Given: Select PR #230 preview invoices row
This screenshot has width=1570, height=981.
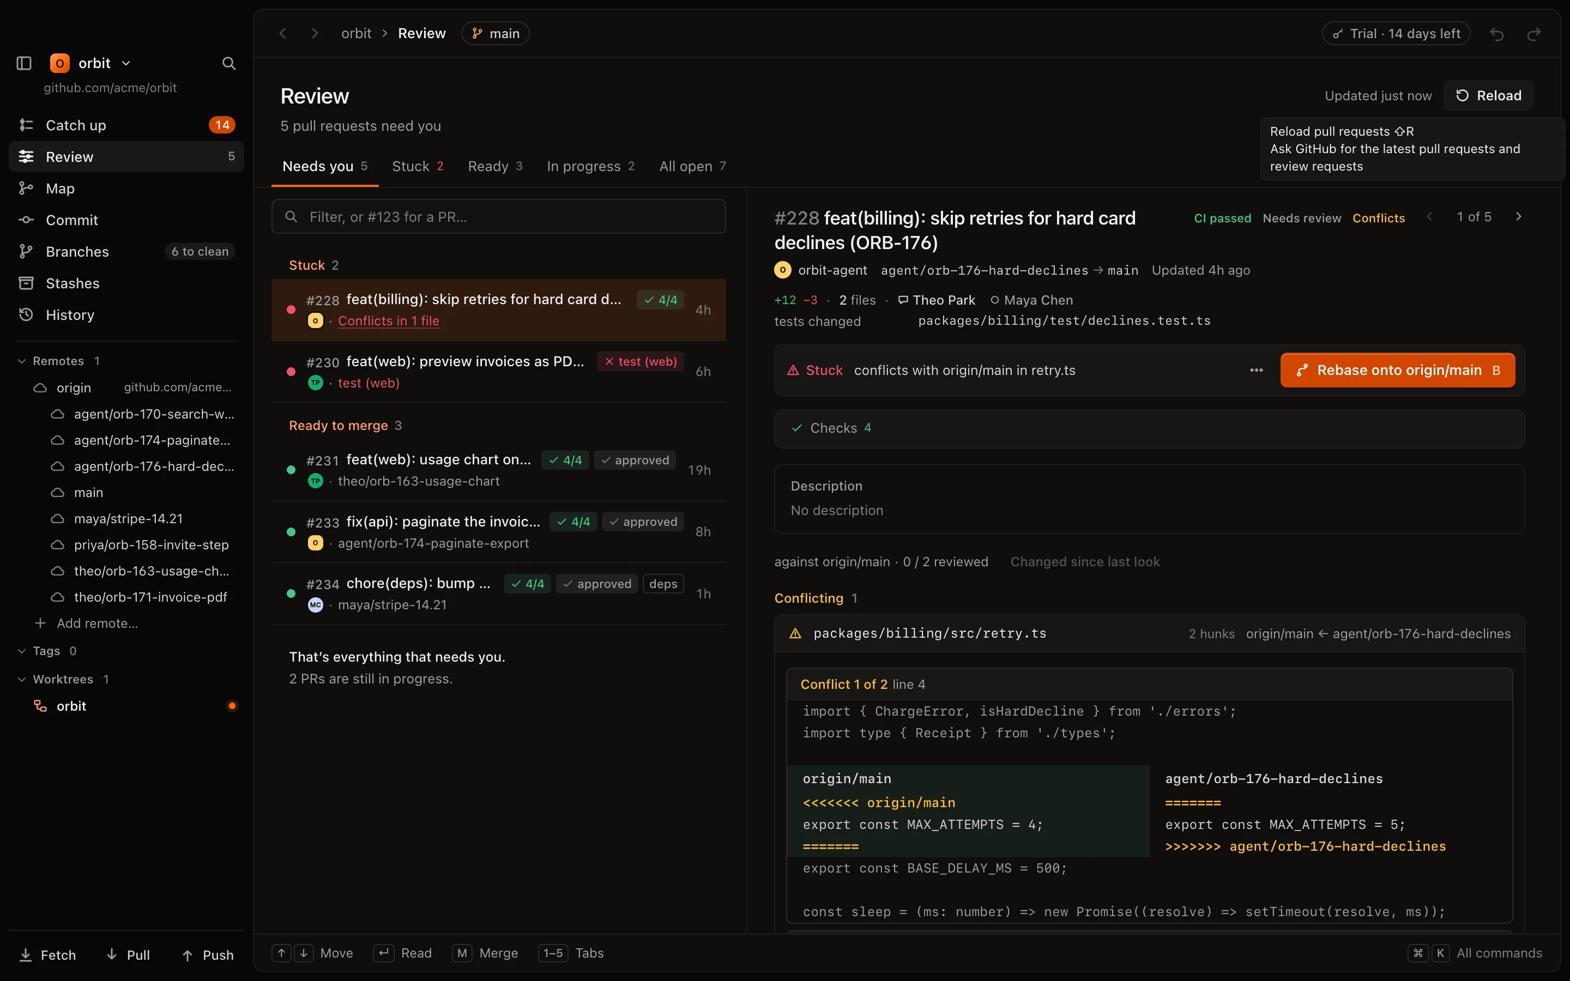Looking at the screenshot, I should [x=498, y=372].
